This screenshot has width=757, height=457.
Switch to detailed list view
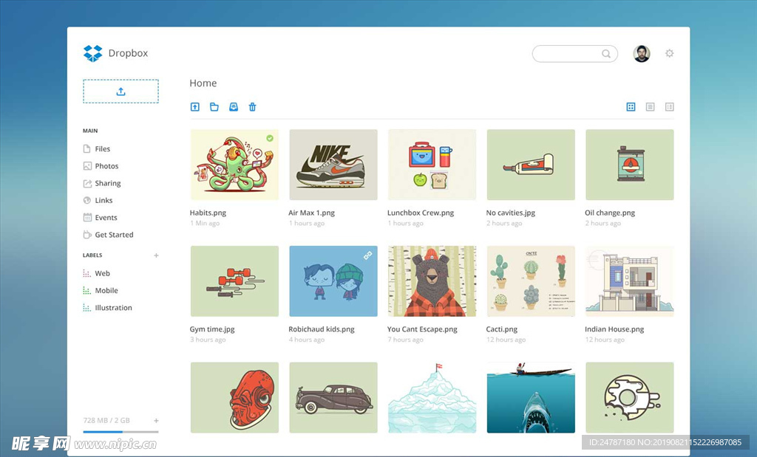pyautogui.click(x=670, y=107)
